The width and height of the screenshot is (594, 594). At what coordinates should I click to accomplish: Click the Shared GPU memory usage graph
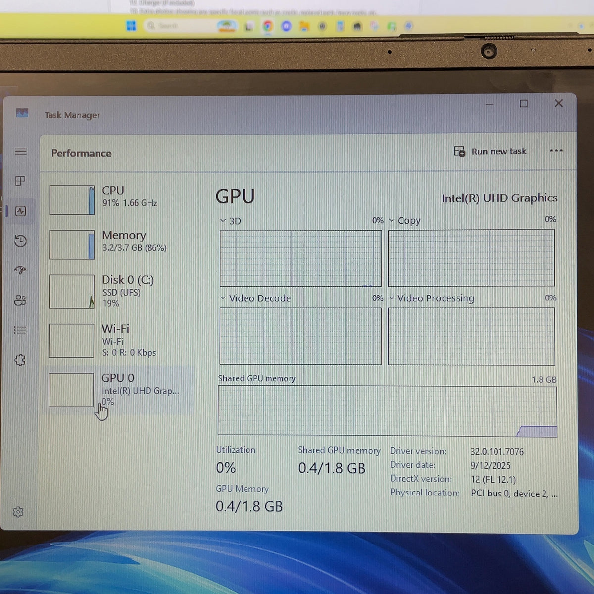(x=387, y=411)
